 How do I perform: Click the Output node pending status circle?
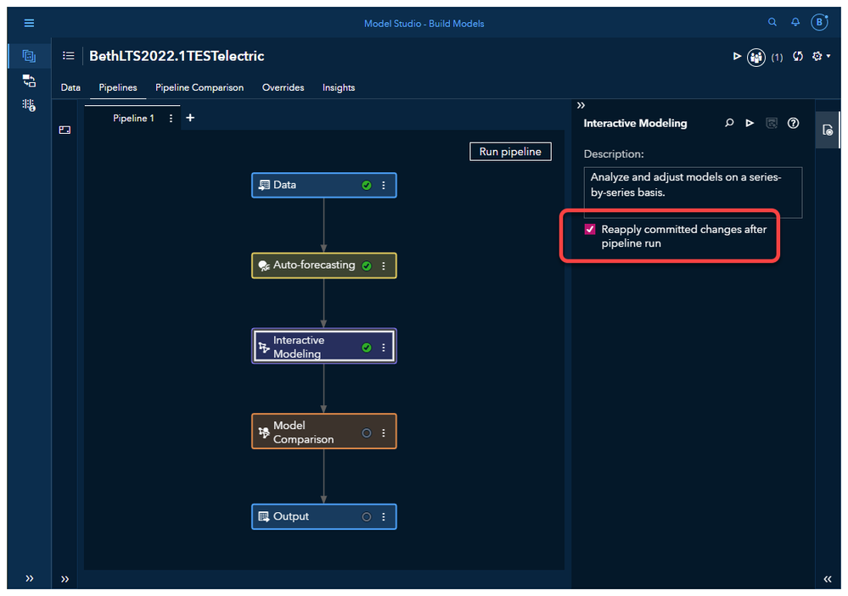pyautogui.click(x=367, y=516)
